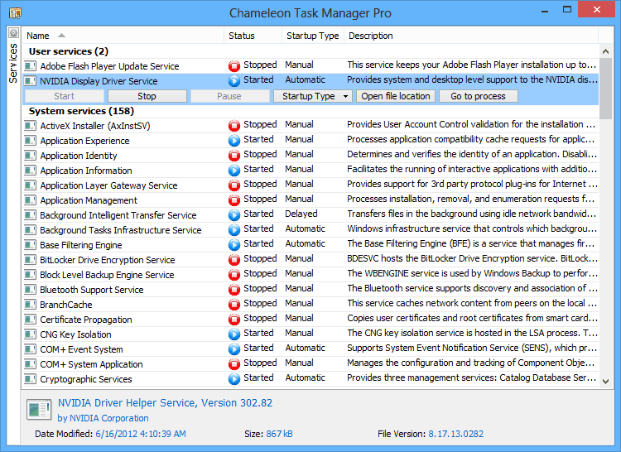Sort services by the Name column header
Image resolution: width=621 pixels, height=452 pixels.
(38, 36)
